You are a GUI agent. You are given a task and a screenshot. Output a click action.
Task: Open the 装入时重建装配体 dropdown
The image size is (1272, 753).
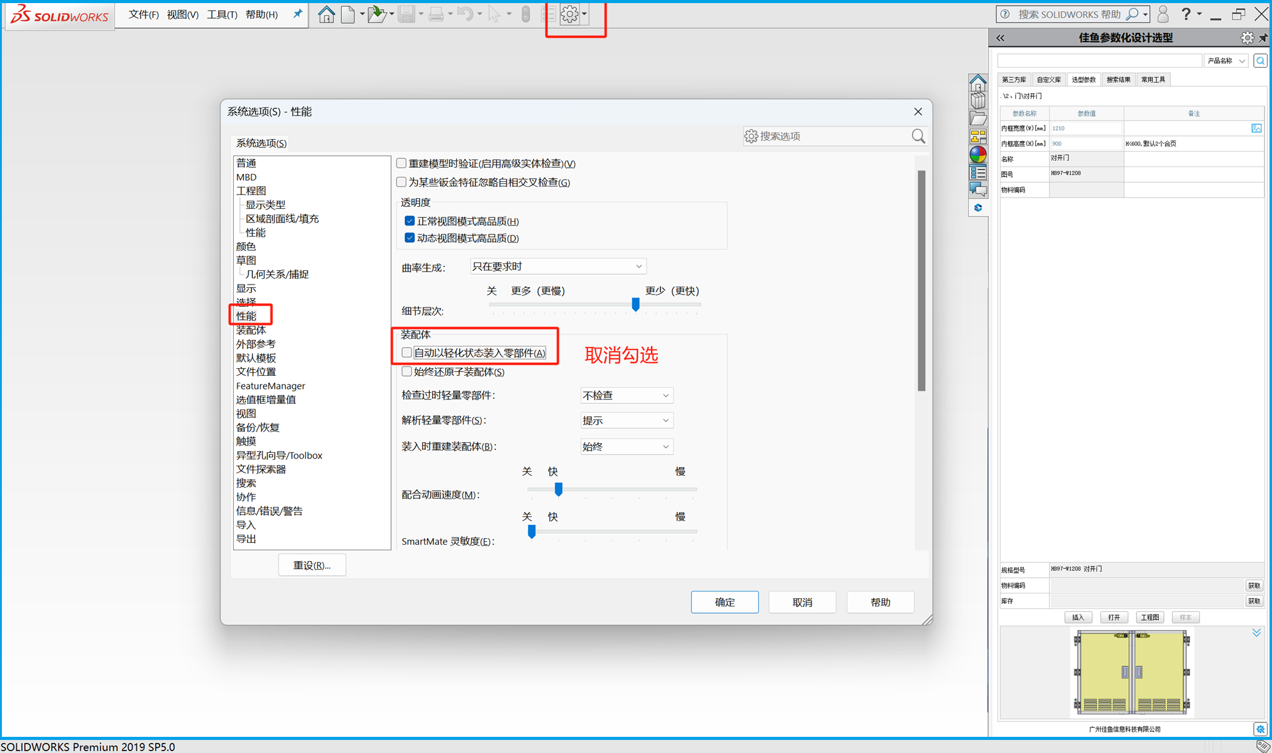(x=626, y=447)
